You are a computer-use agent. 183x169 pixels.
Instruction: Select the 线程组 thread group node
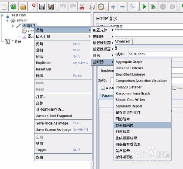pos(22,20)
